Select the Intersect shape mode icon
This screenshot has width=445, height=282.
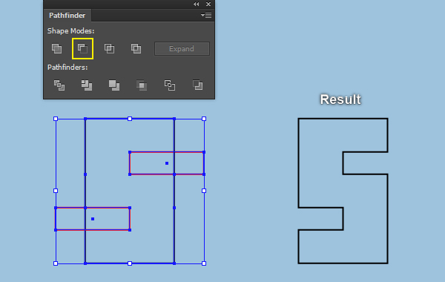click(109, 48)
